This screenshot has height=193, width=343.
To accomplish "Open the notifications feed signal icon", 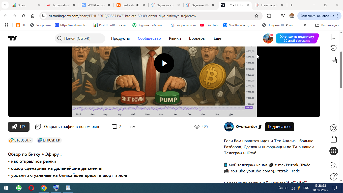I will tap(334, 165).
